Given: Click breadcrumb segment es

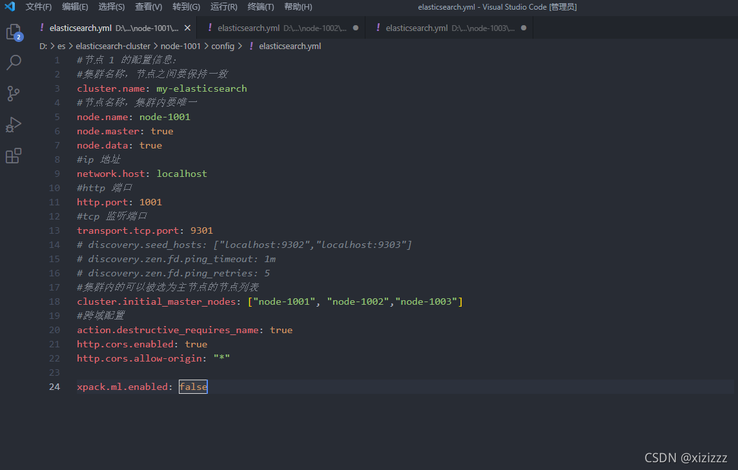Looking at the screenshot, I should pos(61,46).
